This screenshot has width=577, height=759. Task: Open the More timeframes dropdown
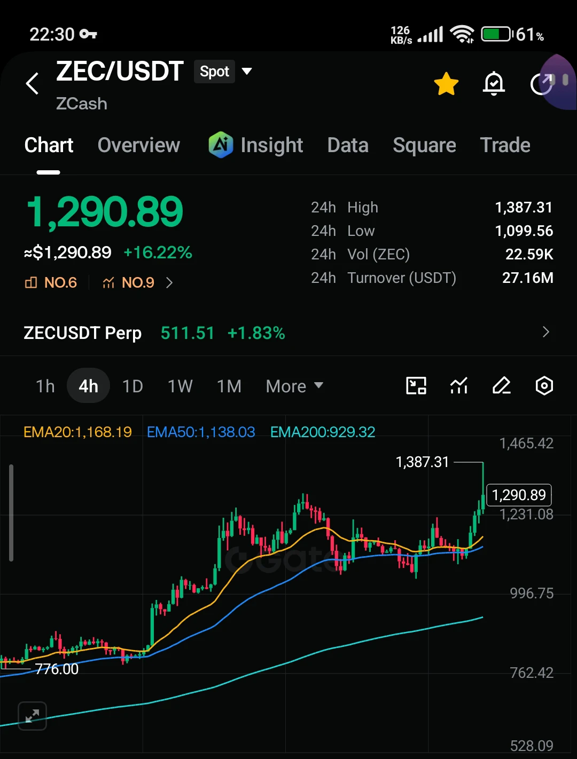[294, 386]
